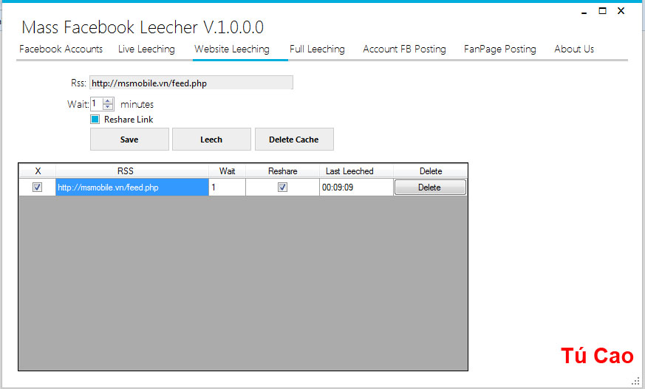The image size is (645, 389).
Task: Click the Save button
Action: pos(129,140)
